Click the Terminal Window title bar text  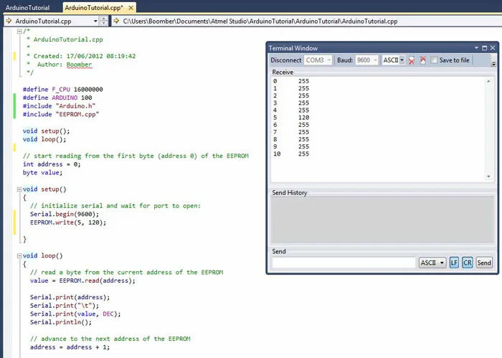point(293,48)
